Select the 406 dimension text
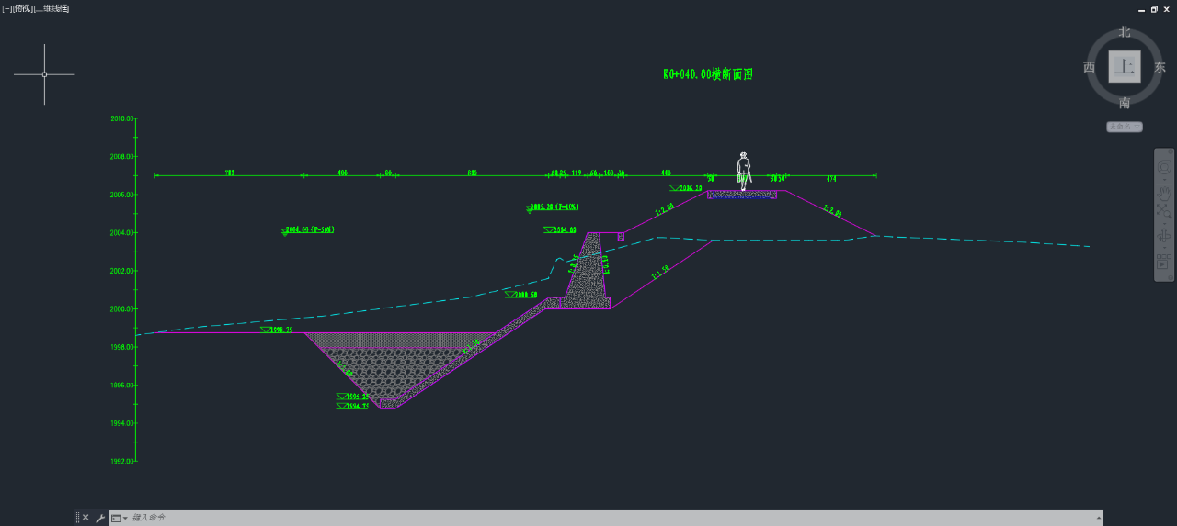This screenshot has height=526, width=1177. click(x=342, y=172)
